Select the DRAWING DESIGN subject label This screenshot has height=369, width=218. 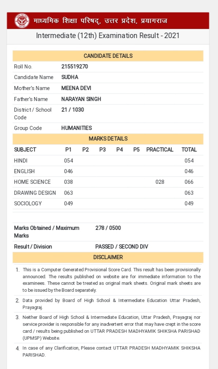(x=35, y=193)
